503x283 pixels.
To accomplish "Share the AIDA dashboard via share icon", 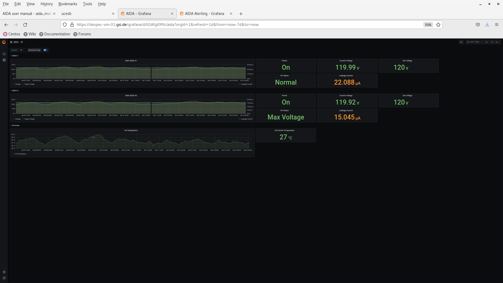I will pos(22,42).
